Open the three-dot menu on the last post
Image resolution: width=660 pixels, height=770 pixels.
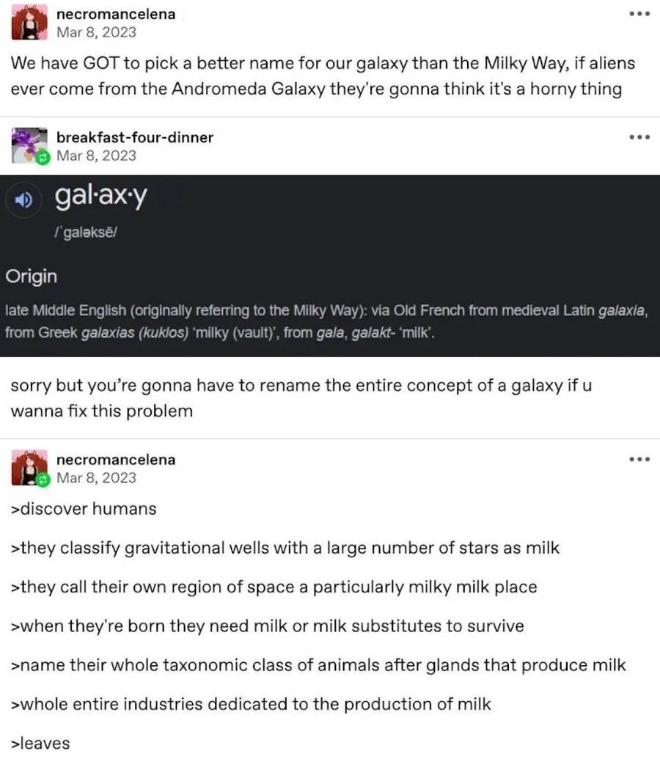pos(639,459)
